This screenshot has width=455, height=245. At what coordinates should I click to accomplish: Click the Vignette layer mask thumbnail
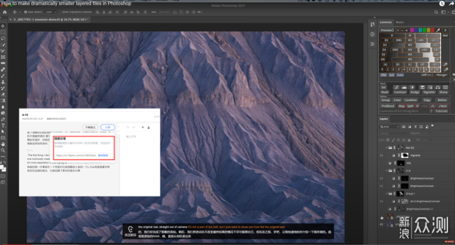coord(404,155)
